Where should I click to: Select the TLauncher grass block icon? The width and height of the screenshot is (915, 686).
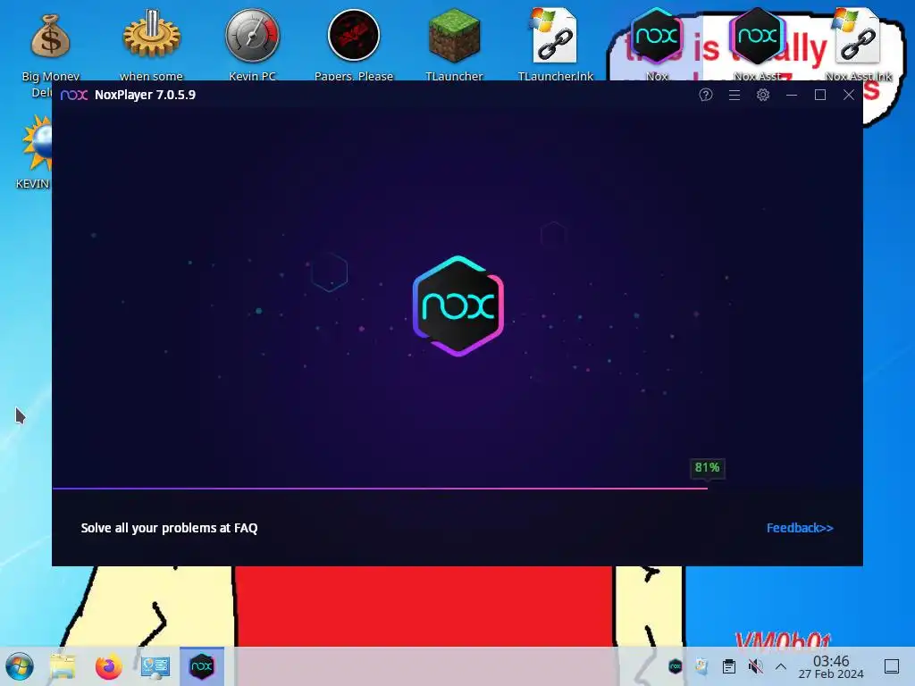tap(454, 36)
